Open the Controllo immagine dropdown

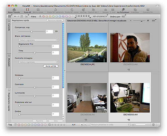click(39, 62)
